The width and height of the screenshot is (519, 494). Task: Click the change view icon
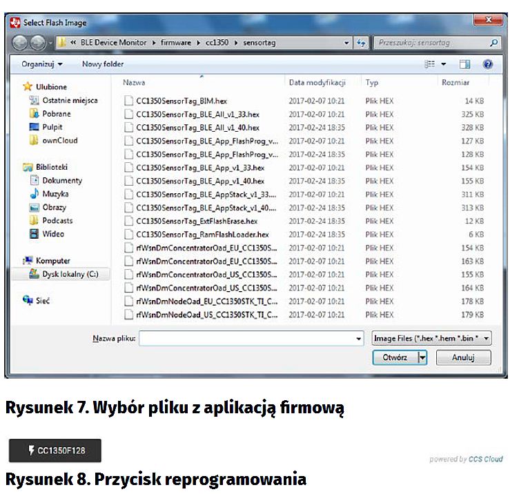(430, 64)
